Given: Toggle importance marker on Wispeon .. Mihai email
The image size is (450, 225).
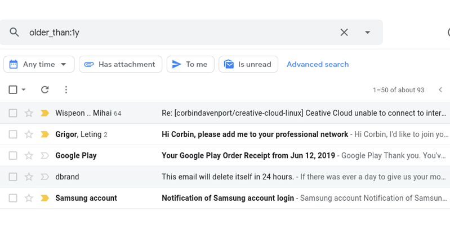Looking at the screenshot, I should click(x=44, y=113).
